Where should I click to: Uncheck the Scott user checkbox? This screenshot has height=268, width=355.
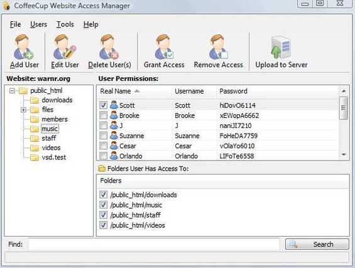(104, 105)
